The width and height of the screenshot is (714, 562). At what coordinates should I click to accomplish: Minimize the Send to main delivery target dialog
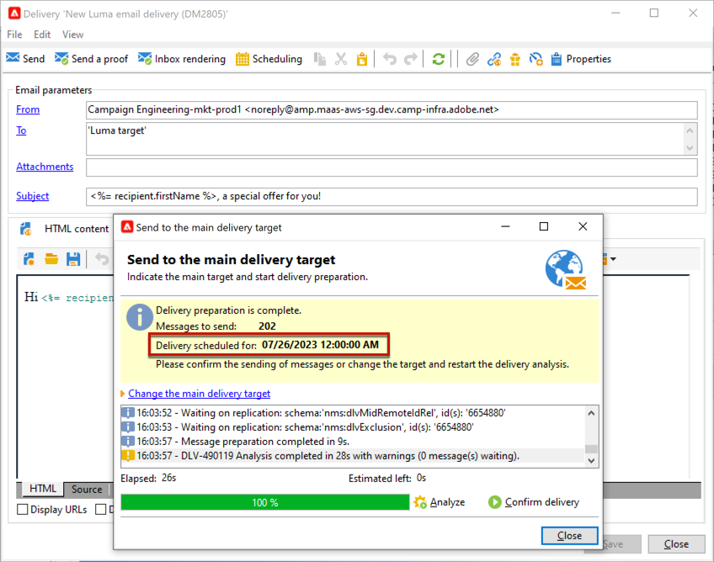(505, 226)
